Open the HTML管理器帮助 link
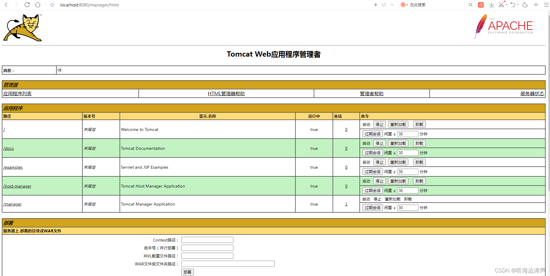Screen dimensions: 550x276 point(226,93)
